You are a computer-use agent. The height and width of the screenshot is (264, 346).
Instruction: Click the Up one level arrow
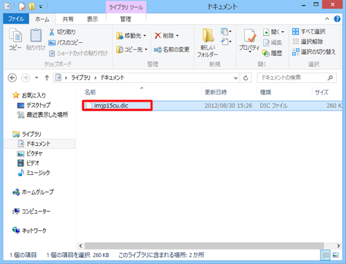(47, 78)
